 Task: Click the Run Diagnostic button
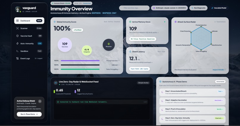[x=198, y=8]
